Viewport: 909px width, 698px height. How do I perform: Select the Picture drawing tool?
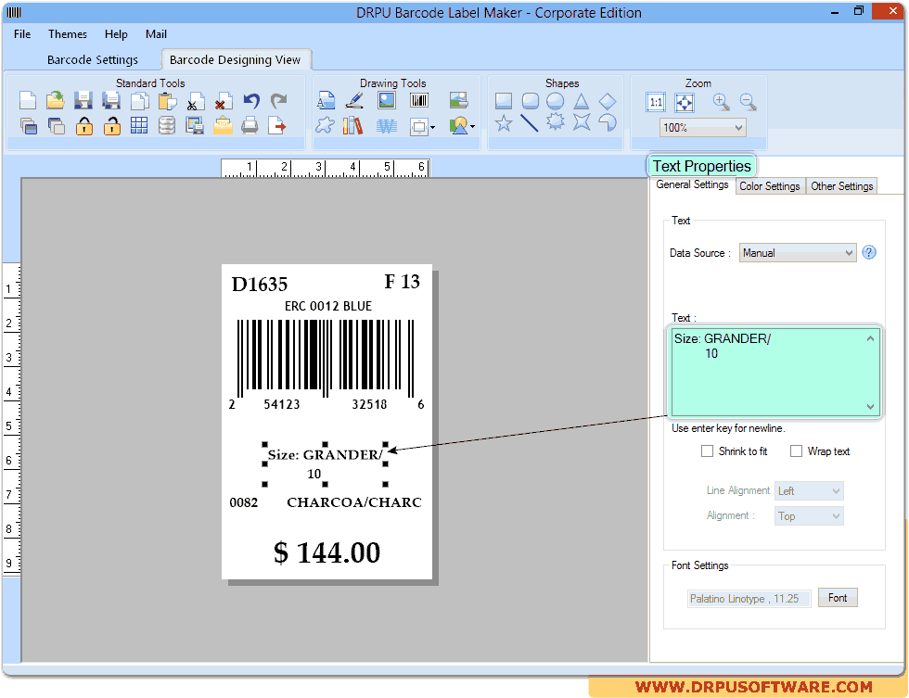(387, 101)
